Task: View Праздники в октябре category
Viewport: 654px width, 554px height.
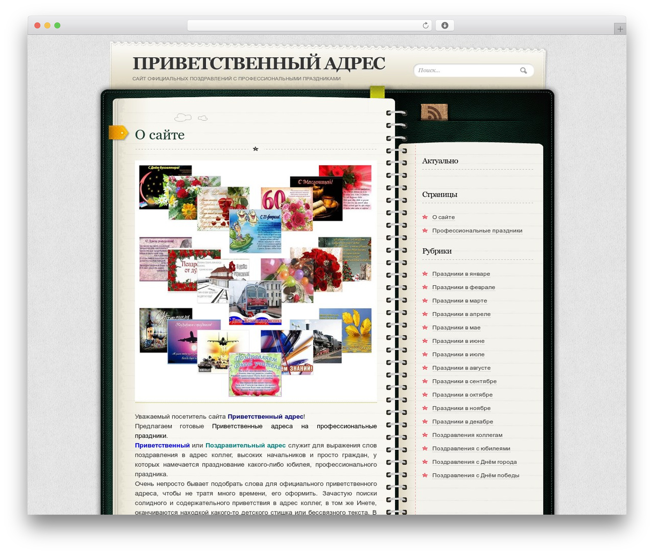Action: click(462, 395)
